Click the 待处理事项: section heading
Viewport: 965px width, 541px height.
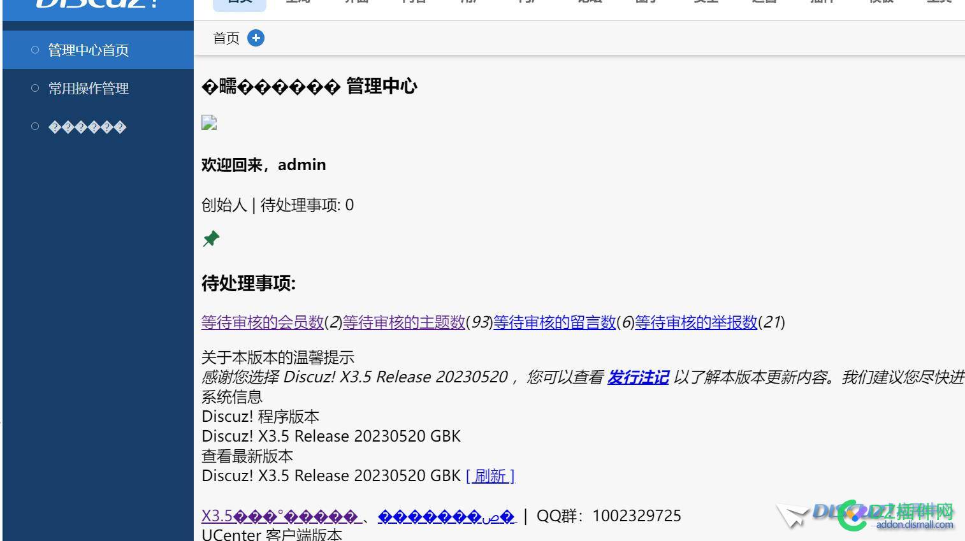(249, 283)
